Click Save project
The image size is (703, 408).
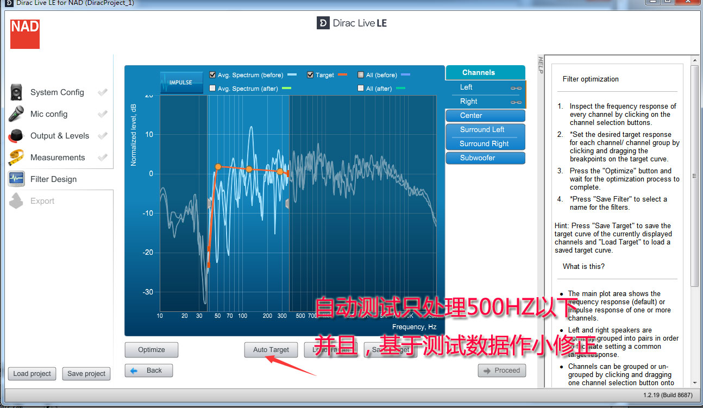click(86, 374)
